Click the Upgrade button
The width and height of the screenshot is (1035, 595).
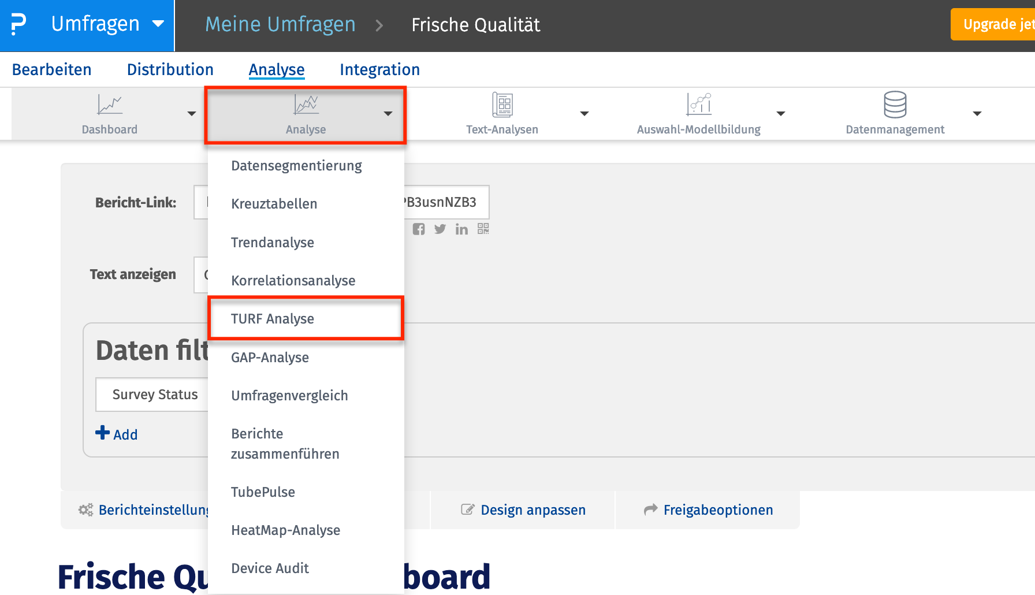pos(995,24)
